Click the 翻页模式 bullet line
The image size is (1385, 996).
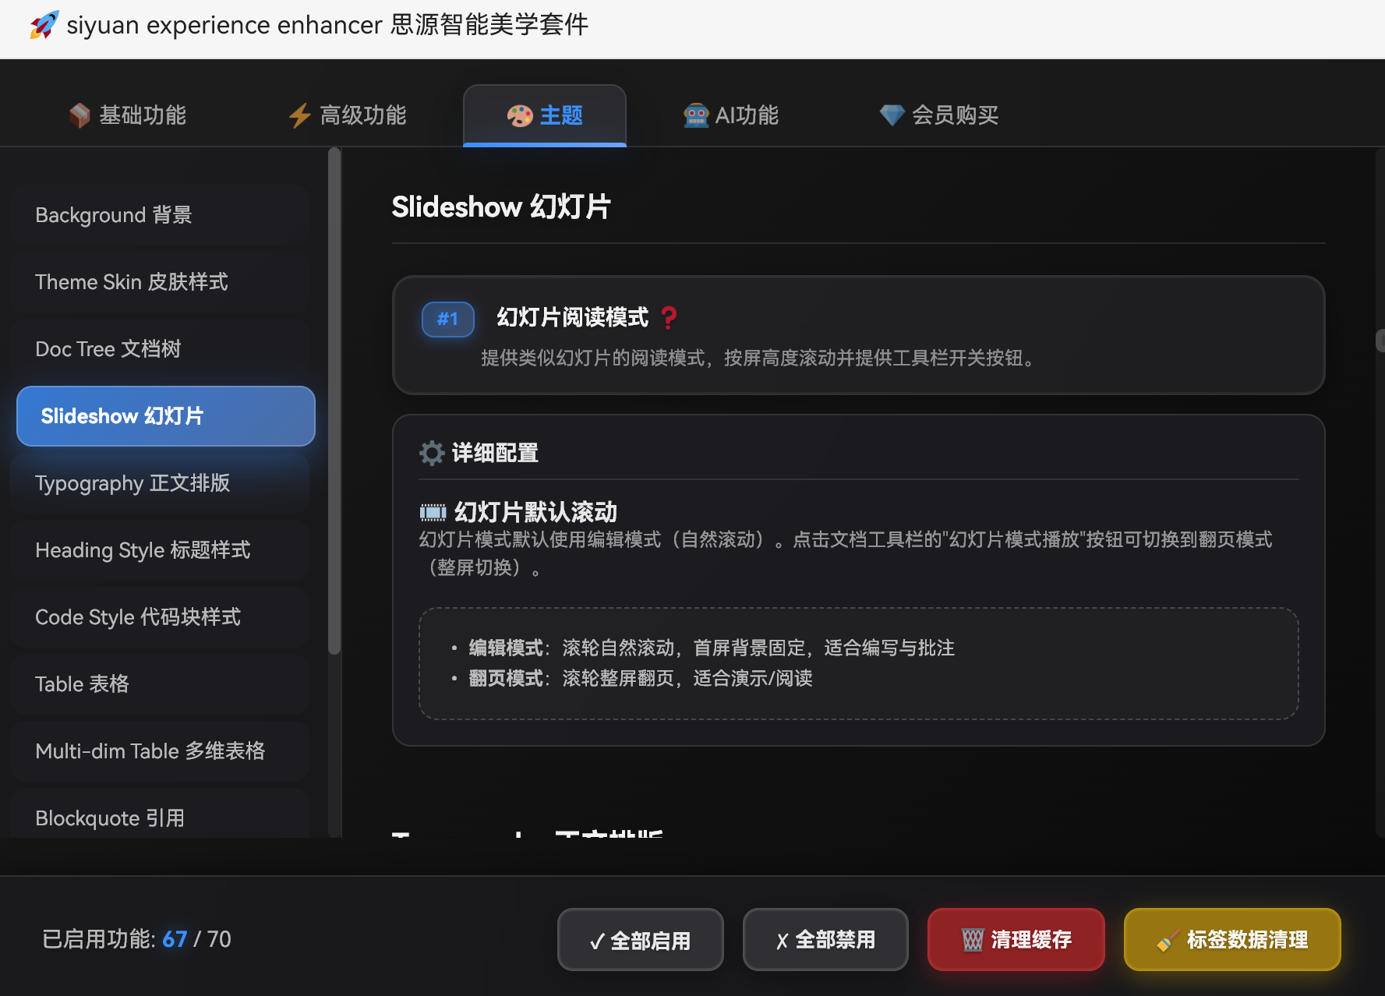[641, 678]
